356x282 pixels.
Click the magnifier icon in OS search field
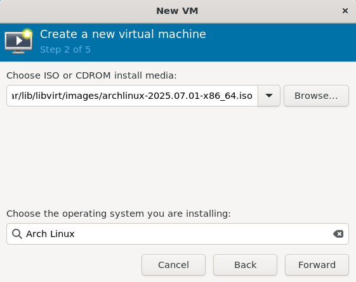tap(17, 234)
